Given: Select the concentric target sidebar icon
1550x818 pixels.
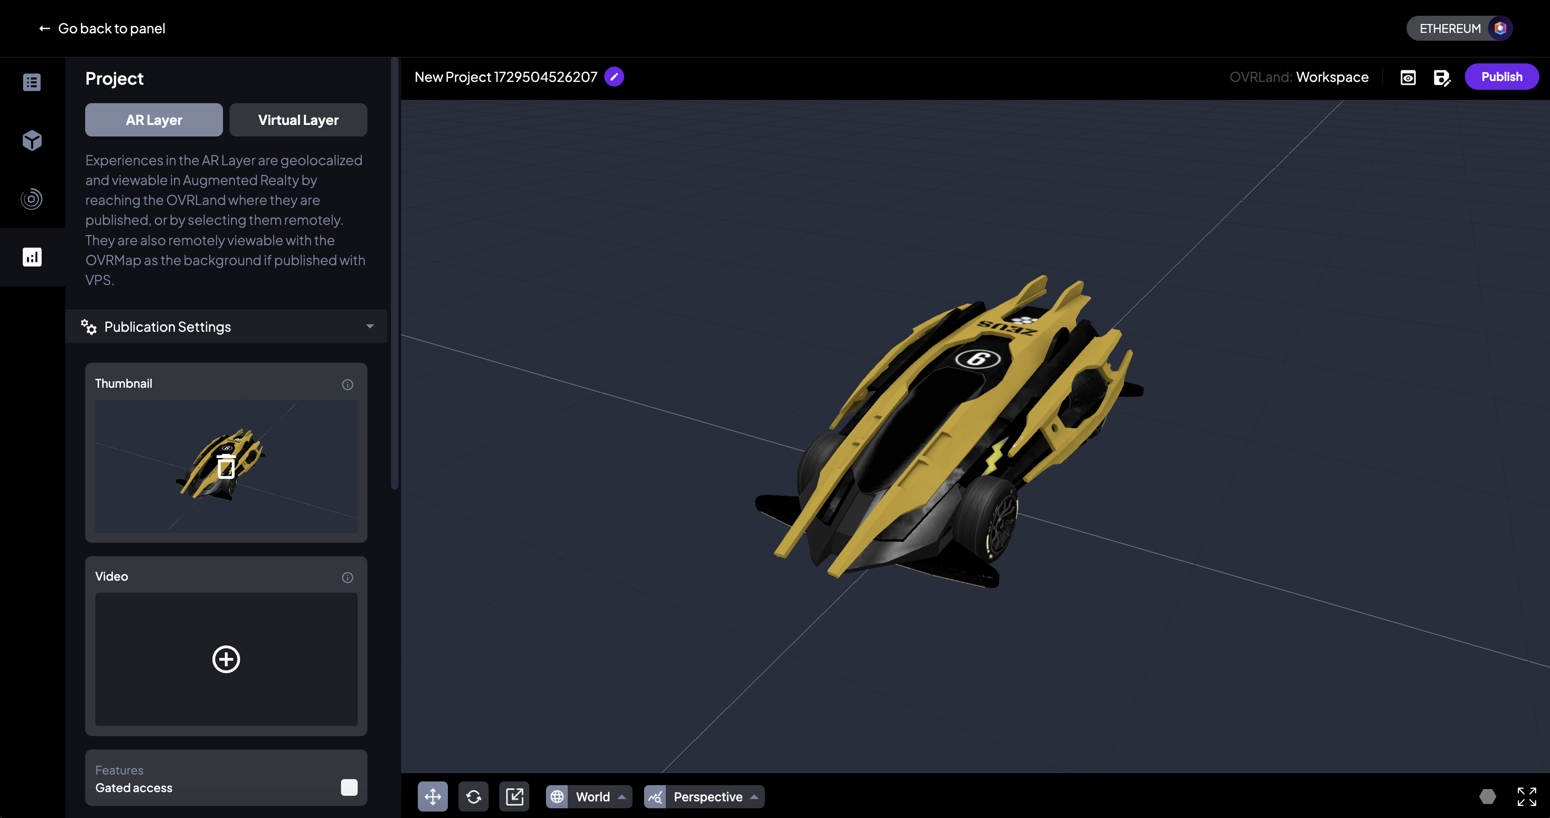Looking at the screenshot, I should click(32, 199).
